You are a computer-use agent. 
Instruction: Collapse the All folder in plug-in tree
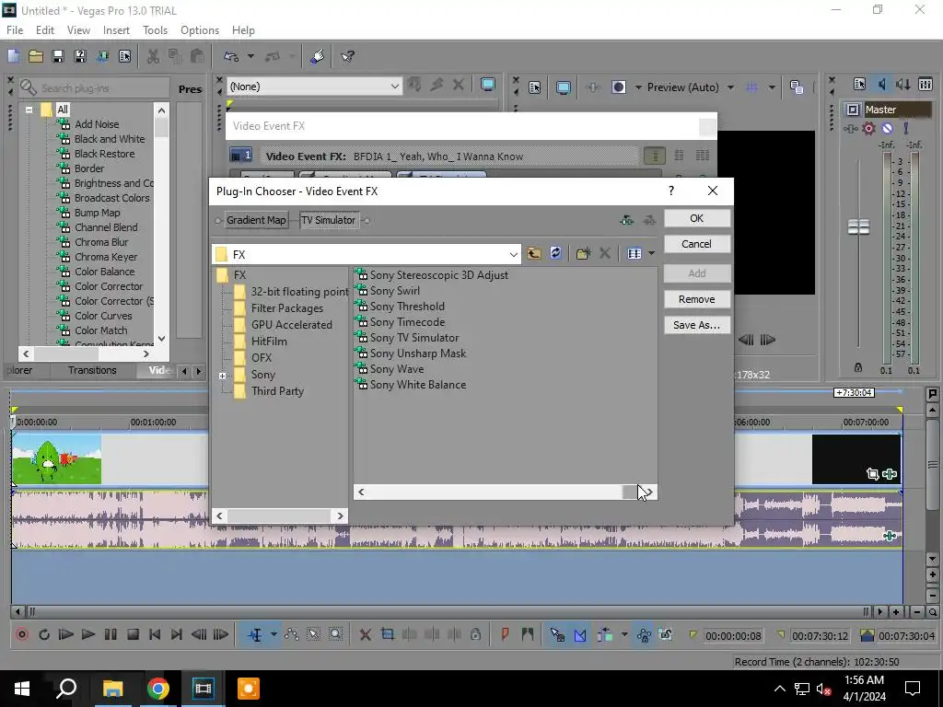pyautogui.click(x=29, y=110)
